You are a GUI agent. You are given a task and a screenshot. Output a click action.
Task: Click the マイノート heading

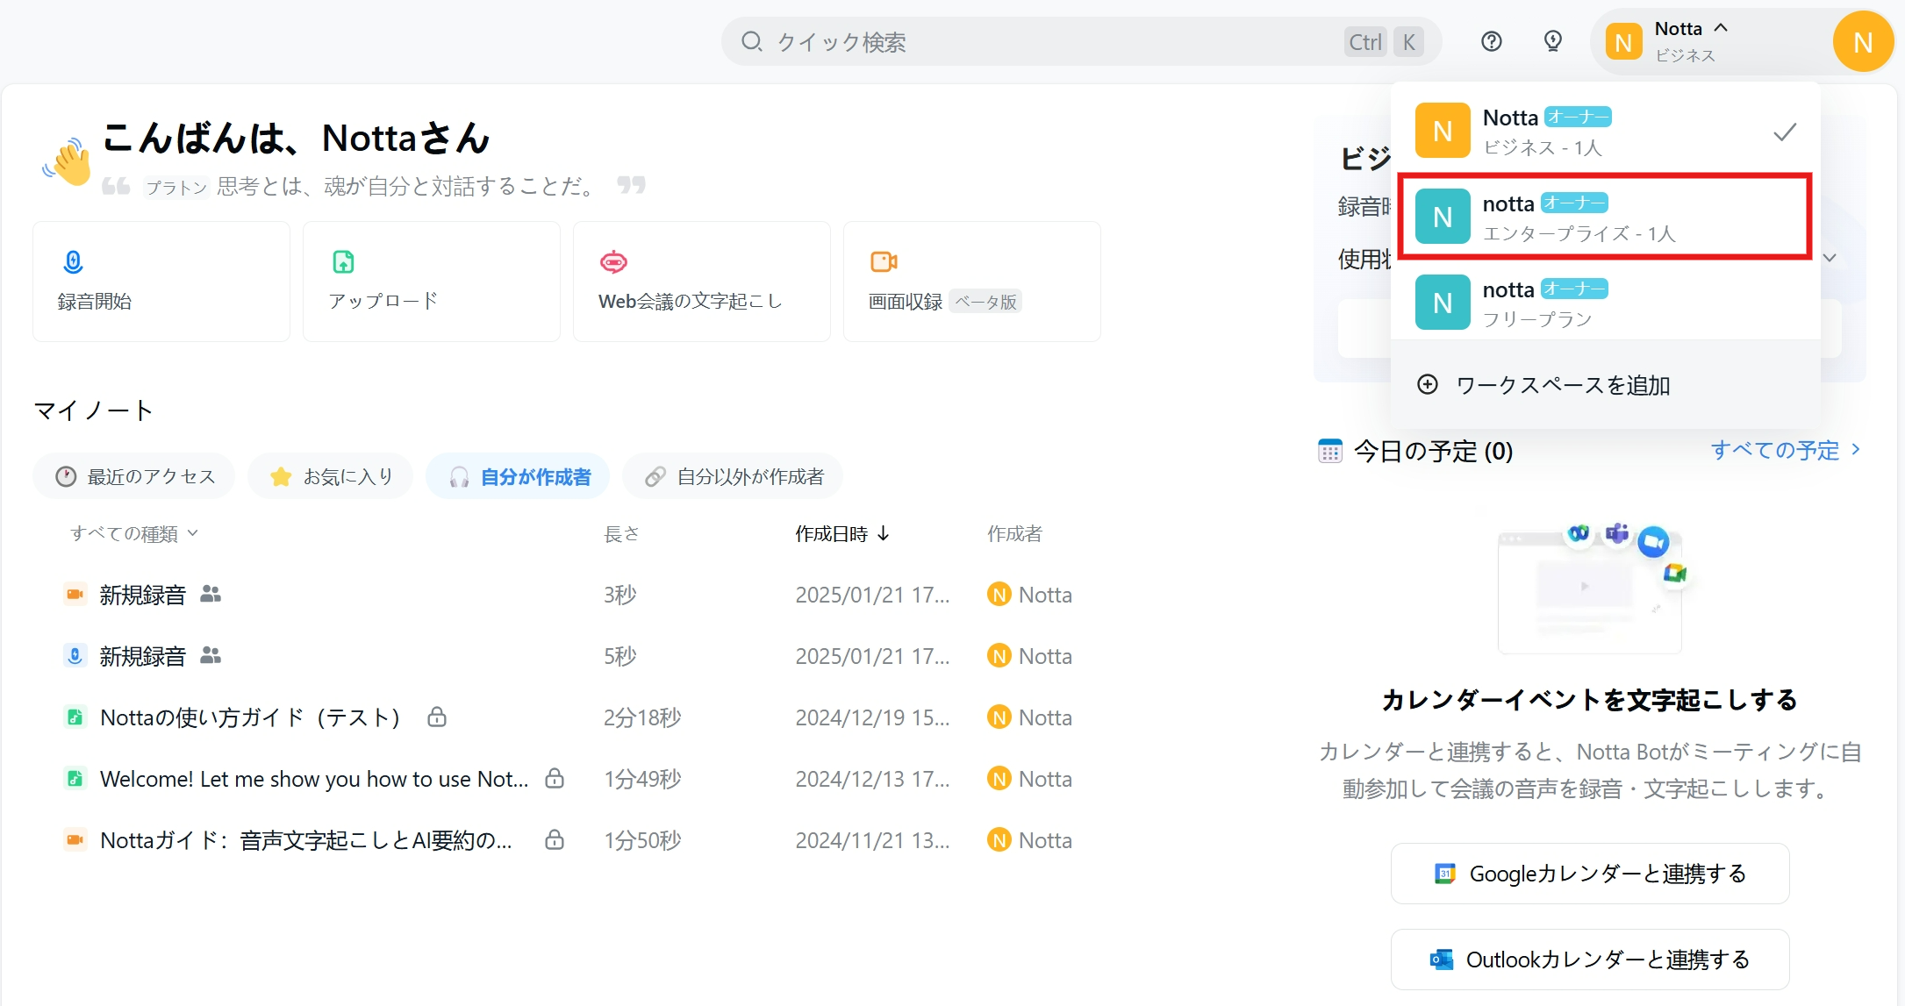(x=93, y=410)
